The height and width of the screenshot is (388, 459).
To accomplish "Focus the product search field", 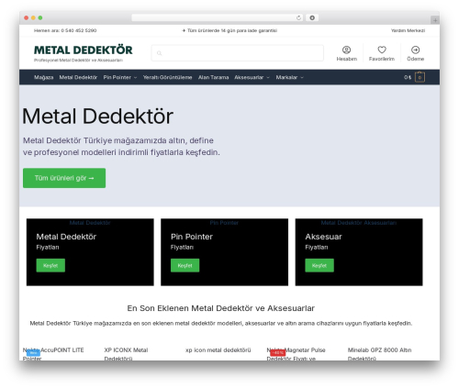I will pos(238,53).
